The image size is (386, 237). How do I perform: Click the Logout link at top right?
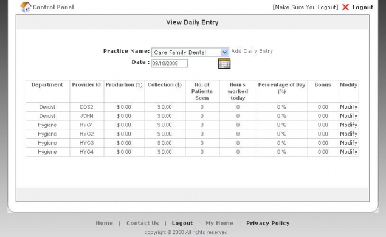point(363,7)
